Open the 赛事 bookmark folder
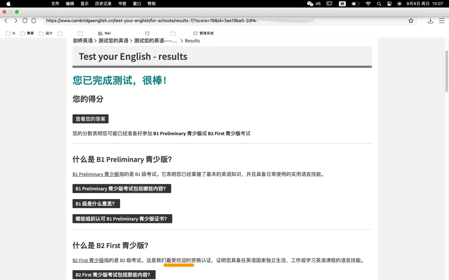Viewport: 449px width, 280px height. click(27, 33)
